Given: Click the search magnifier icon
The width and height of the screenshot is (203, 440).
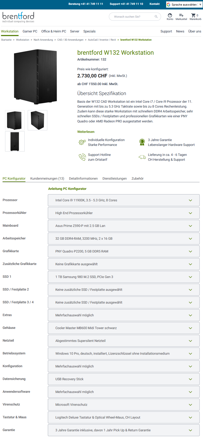Looking at the screenshot, I should [156, 17].
